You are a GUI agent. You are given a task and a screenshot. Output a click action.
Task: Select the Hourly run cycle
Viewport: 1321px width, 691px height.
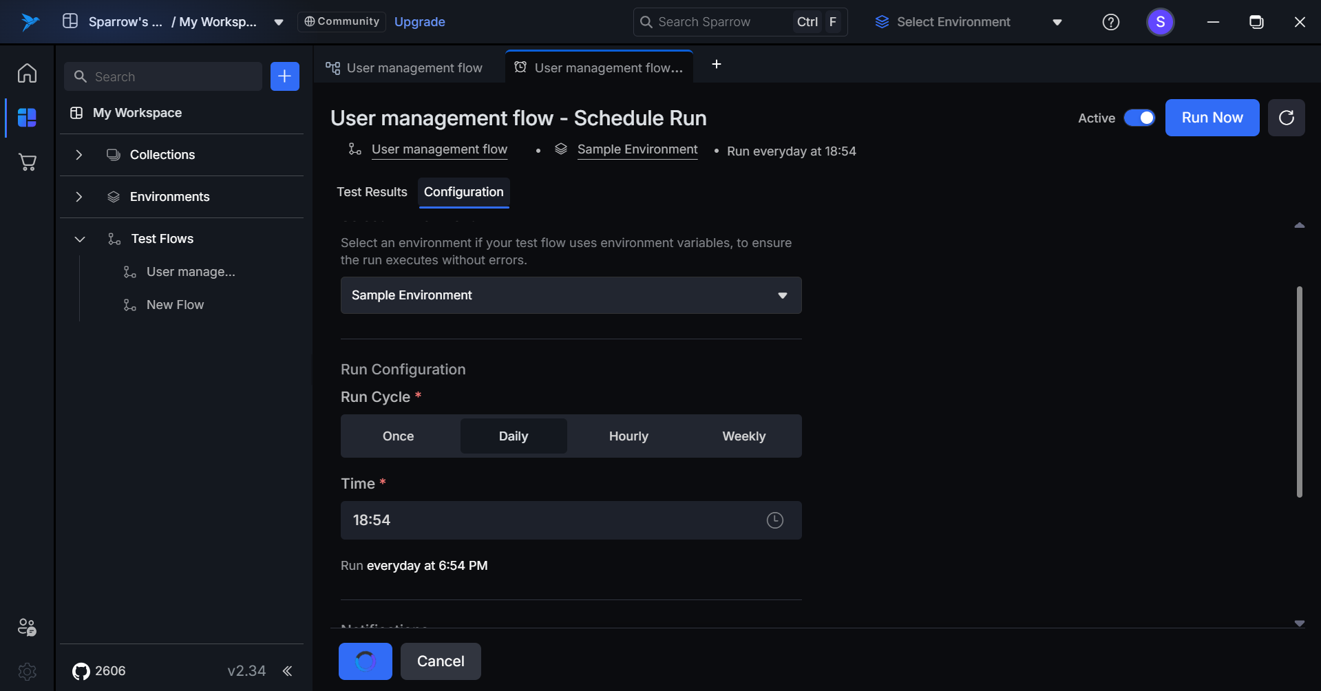(628, 436)
